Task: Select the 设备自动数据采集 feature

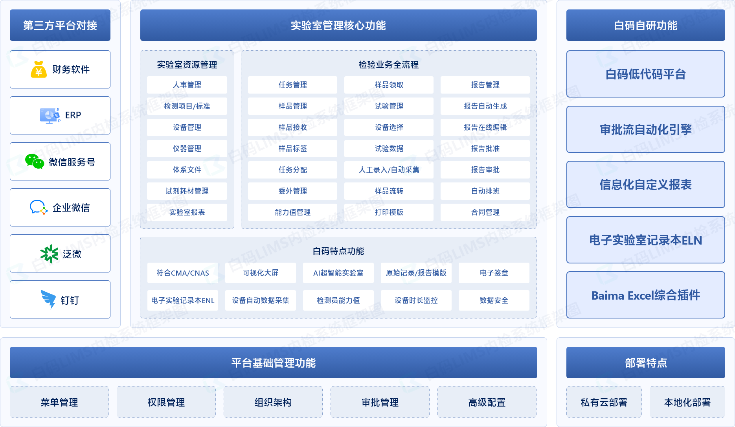Action: [x=261, y=300]
